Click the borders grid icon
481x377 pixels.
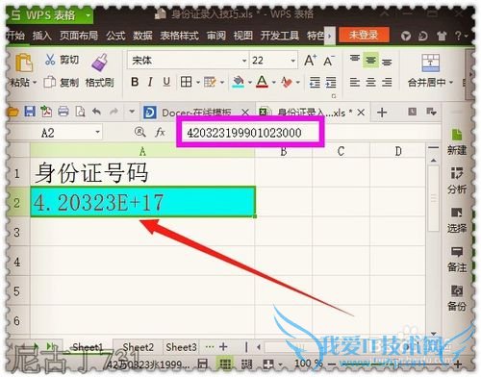[x=186, y=83]
